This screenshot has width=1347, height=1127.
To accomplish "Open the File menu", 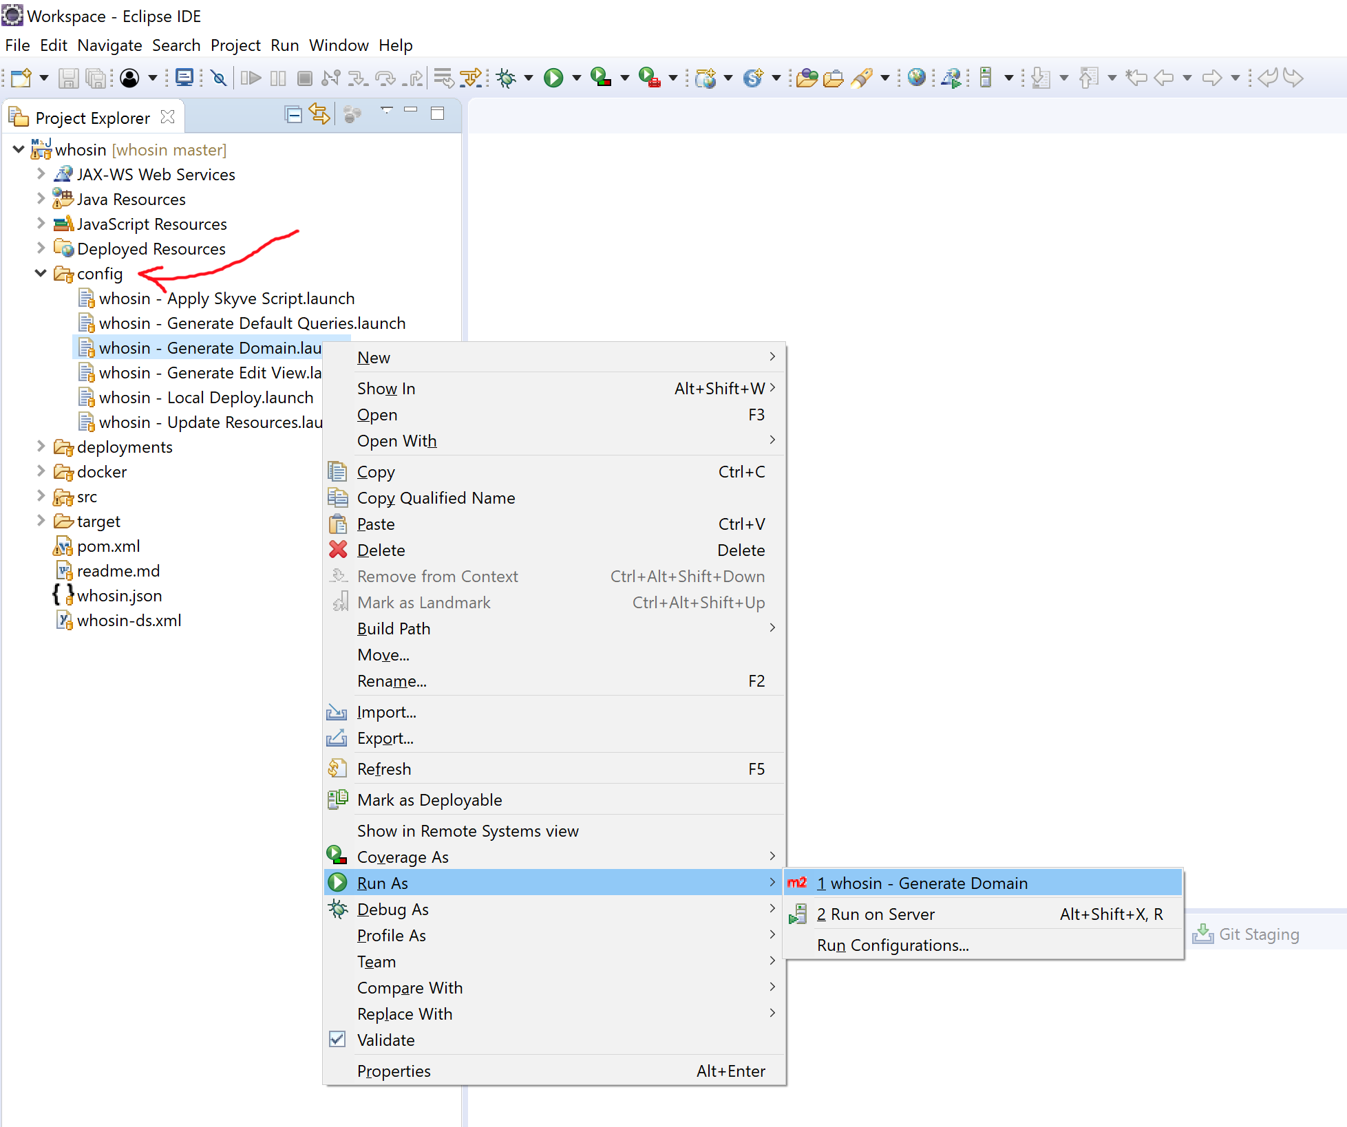I will click(17, 45).
